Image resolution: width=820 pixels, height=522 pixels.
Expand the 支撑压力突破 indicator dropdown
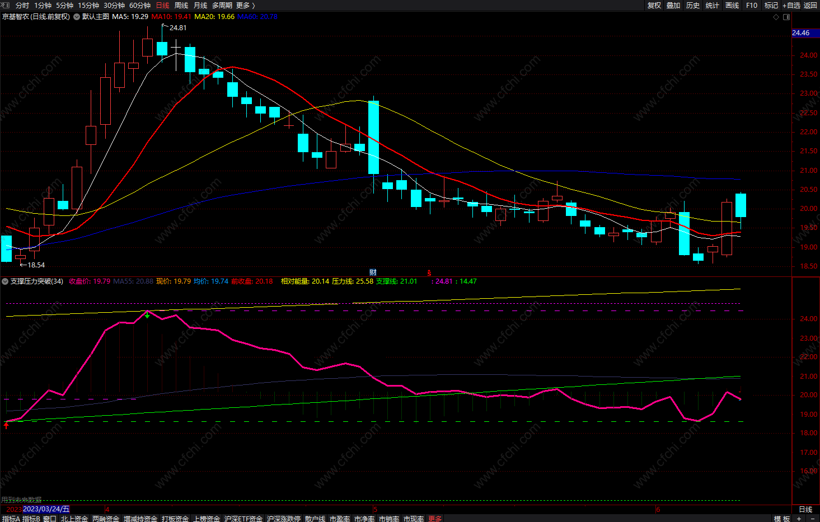click(x=5, y=281)
